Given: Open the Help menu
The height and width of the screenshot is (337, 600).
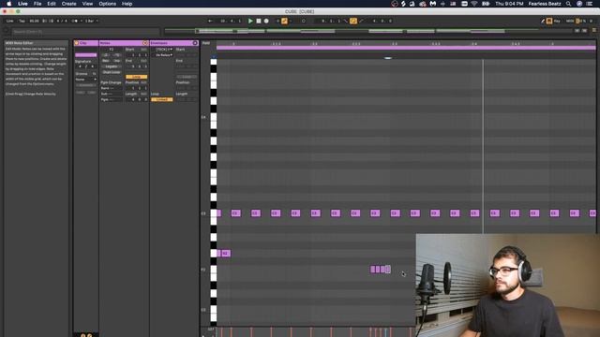Looking at the screenshot, I should (x=127, y=4).
